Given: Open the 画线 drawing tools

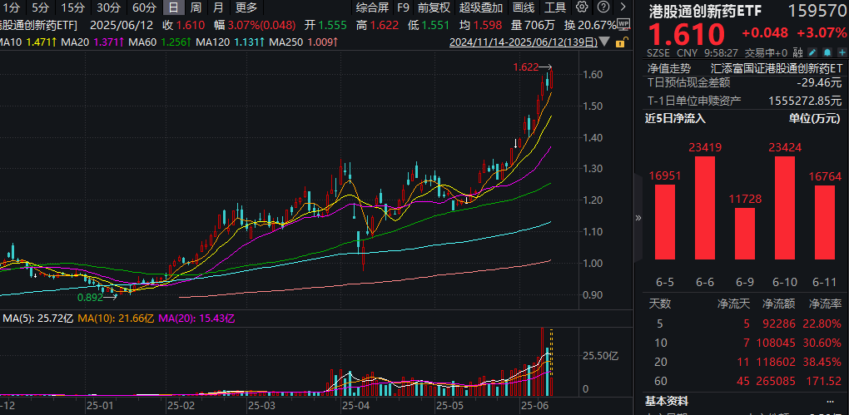Looking at the screenshot, I should [x=524, y=7].
